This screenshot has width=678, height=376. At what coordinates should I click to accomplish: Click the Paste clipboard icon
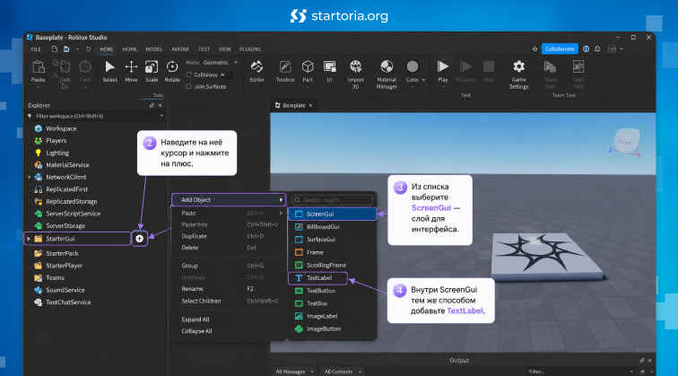click(x=38, y=67)
